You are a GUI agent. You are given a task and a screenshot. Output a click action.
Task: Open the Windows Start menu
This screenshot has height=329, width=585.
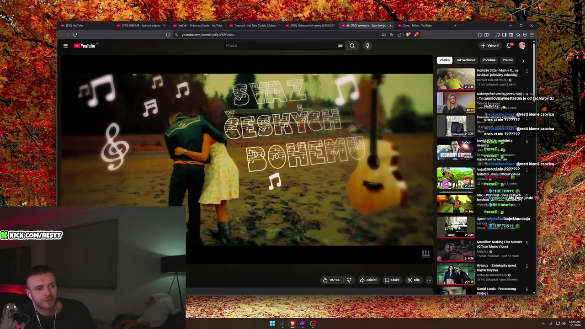point(272,324)
